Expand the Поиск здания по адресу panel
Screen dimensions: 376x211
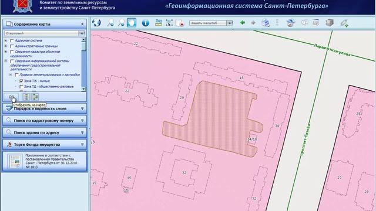click(x=82, y=132)
